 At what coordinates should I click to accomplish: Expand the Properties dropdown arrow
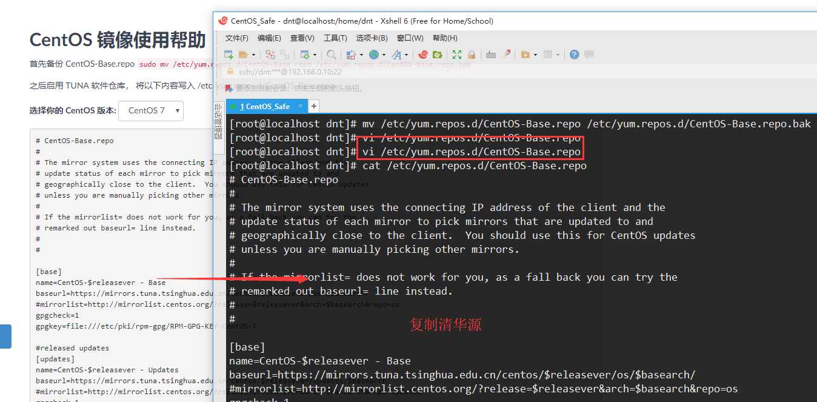(x=315, y=55)
